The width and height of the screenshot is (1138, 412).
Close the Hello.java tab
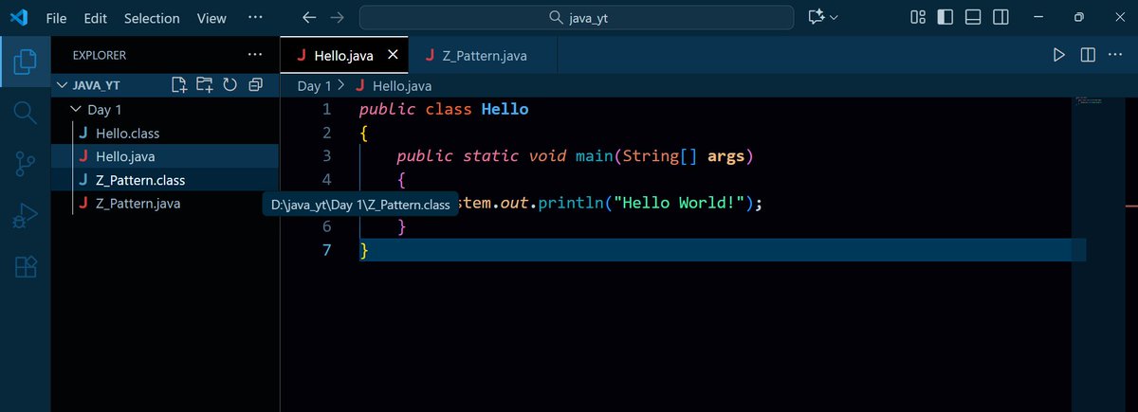point(393,55)
